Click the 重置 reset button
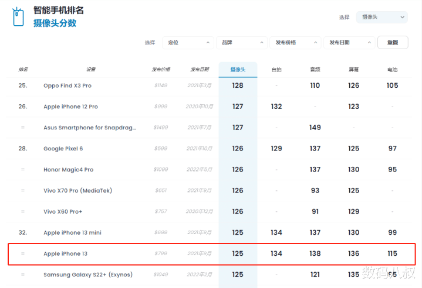Image resolution: width=422 pixels, height=288 pixels. [393, 43]
